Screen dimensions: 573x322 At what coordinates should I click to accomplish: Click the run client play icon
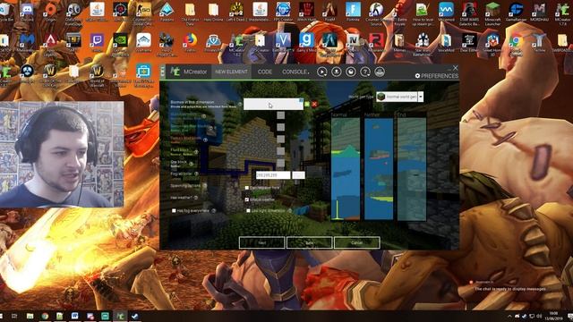(322, 72)
